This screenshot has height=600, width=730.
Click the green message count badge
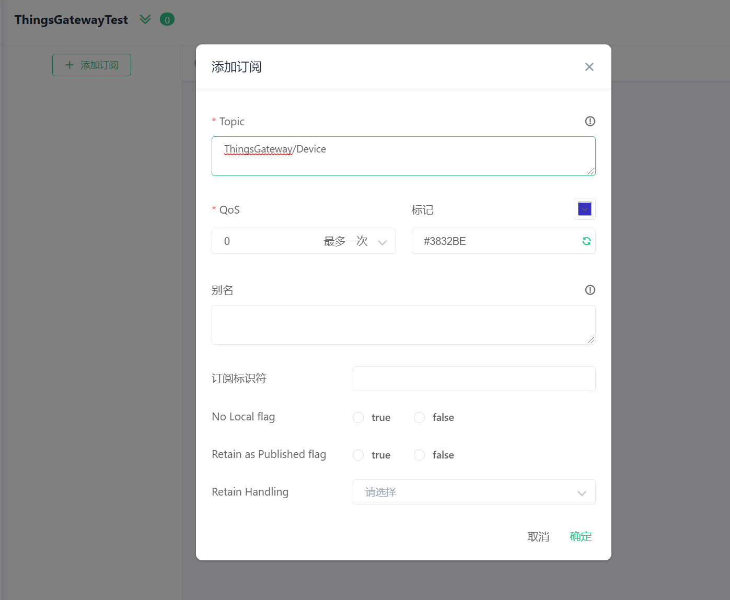[167, 20]
